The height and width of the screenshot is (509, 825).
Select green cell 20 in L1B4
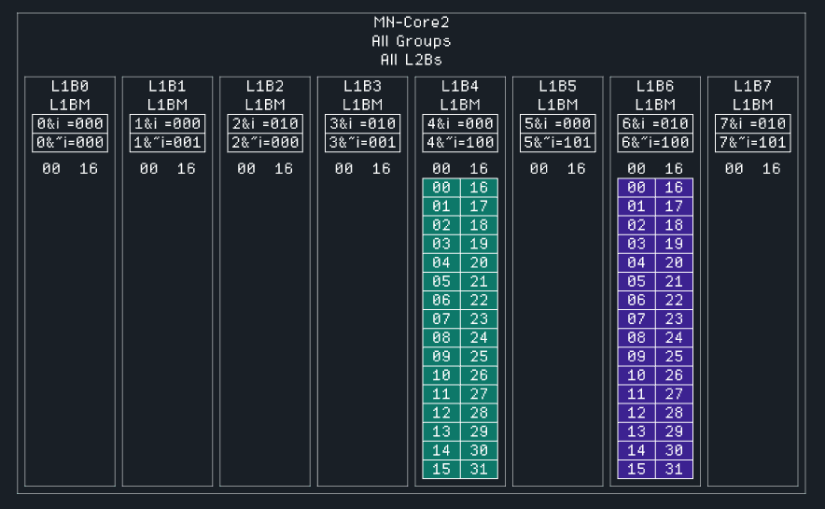(479, 262)
